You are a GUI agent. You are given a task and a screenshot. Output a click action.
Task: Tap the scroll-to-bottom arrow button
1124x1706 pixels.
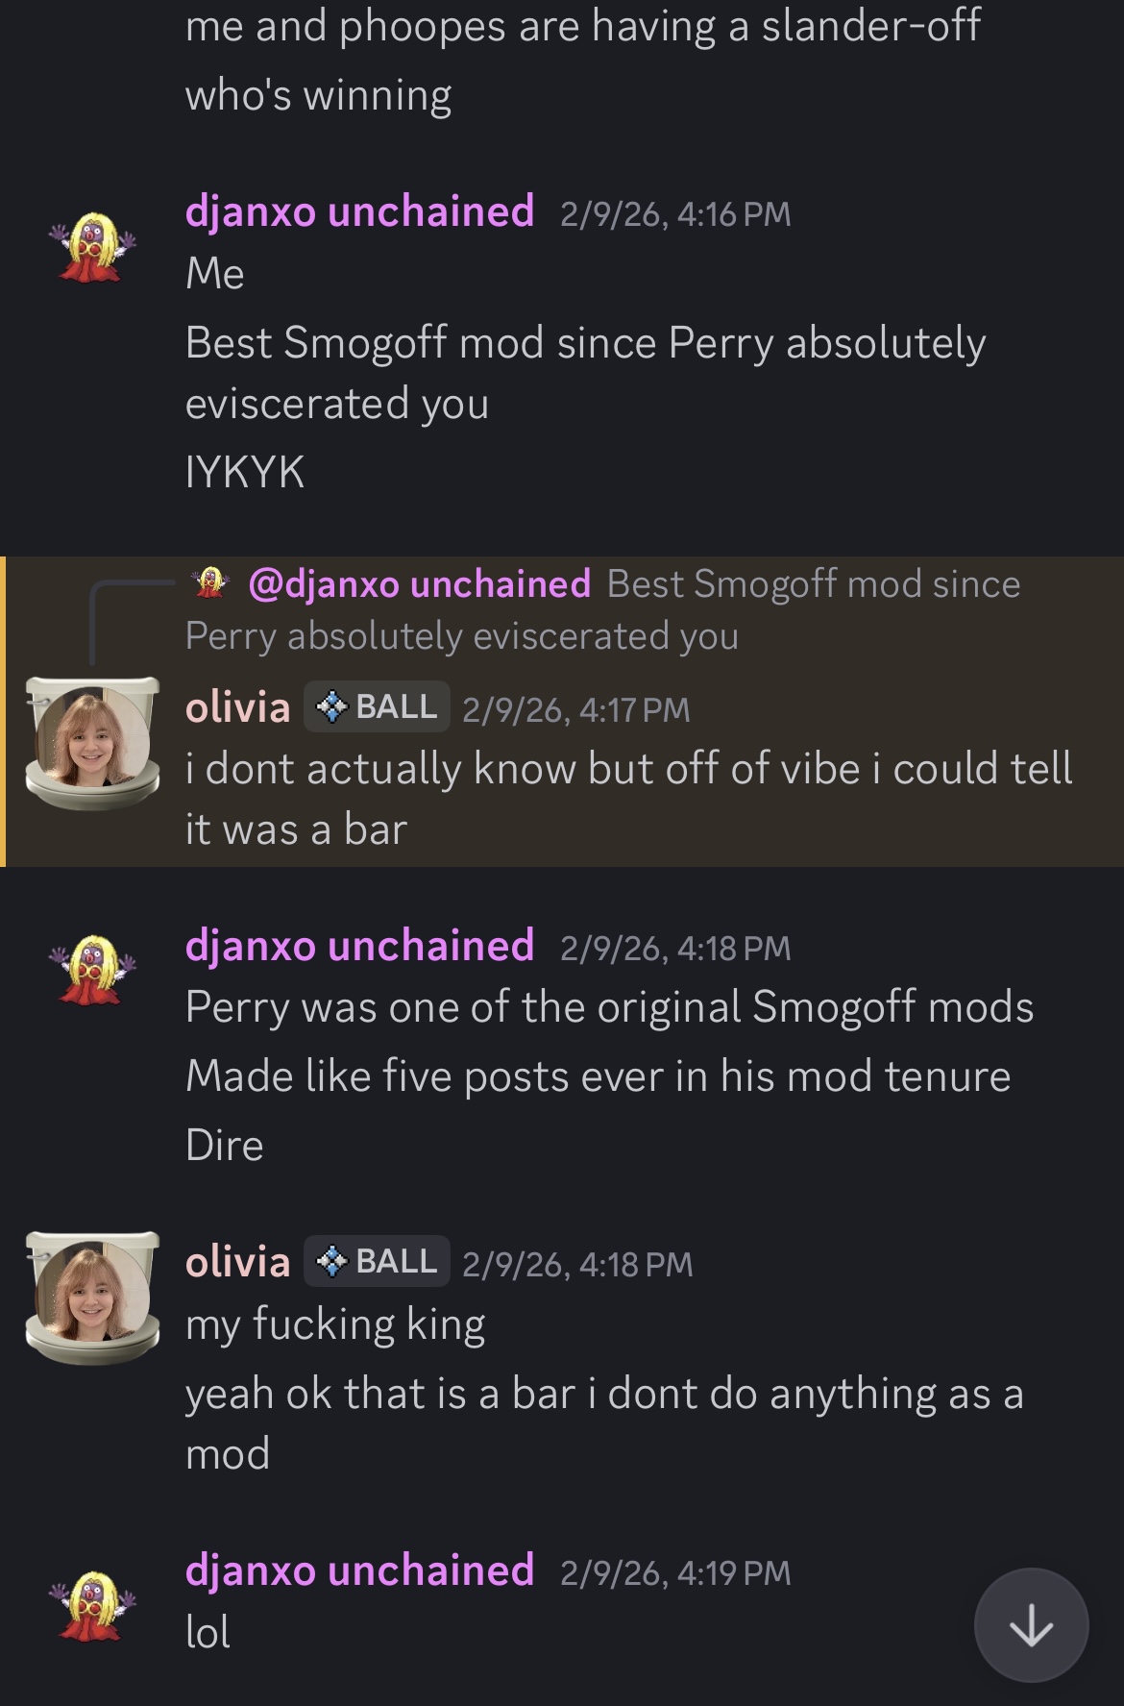1031,1625
